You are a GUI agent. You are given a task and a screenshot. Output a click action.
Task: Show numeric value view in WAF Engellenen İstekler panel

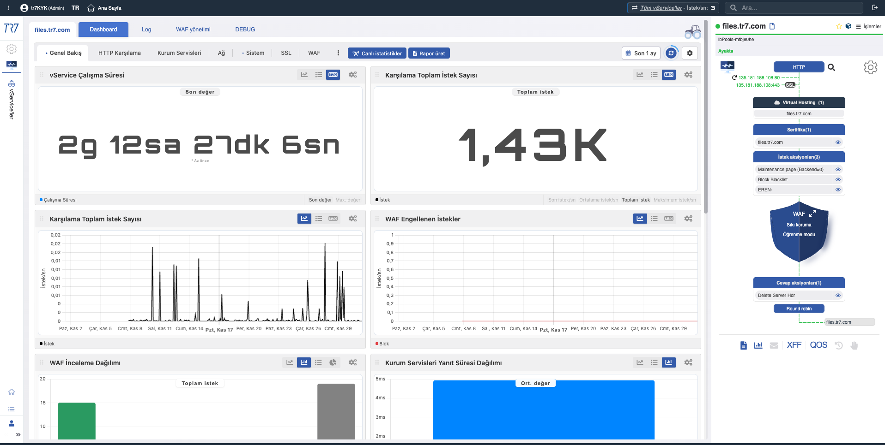pyautogui.click(x=669, y=219)
